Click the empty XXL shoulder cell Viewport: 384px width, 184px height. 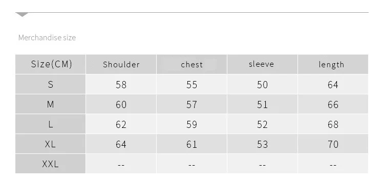click(x=121, y=164)
